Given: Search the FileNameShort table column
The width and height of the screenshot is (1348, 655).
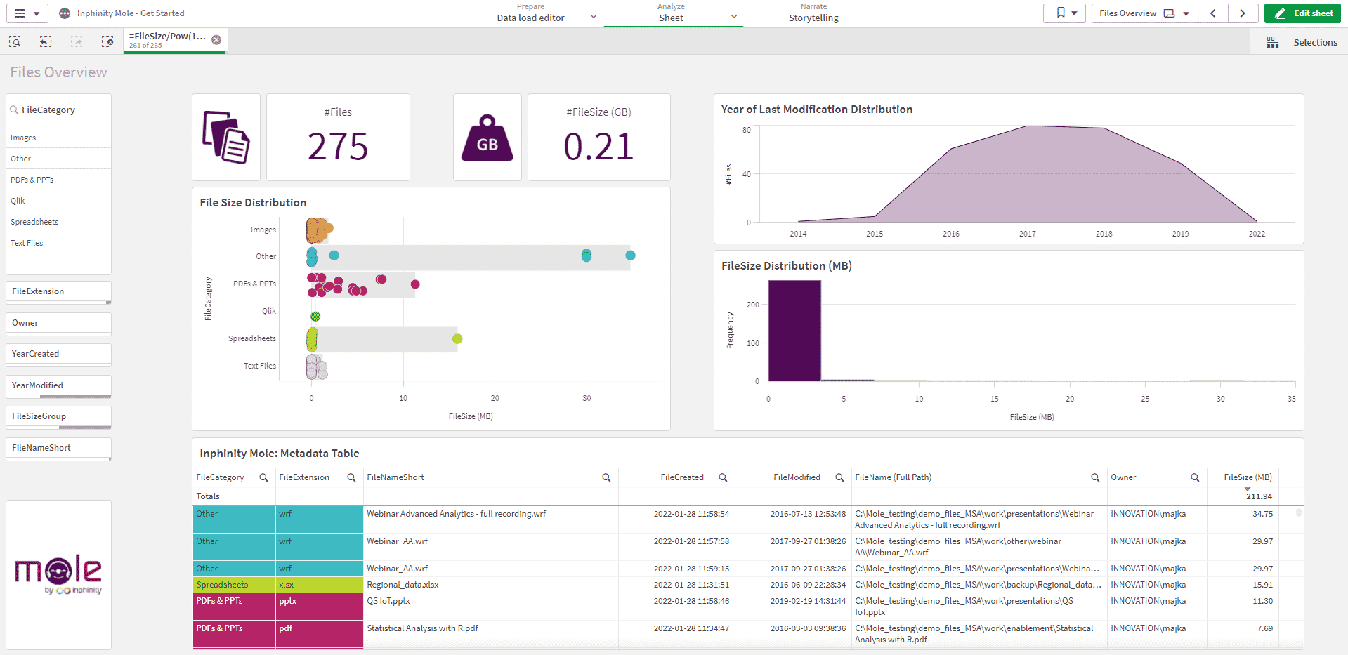Looking at the screenshot, I should 606,477.
